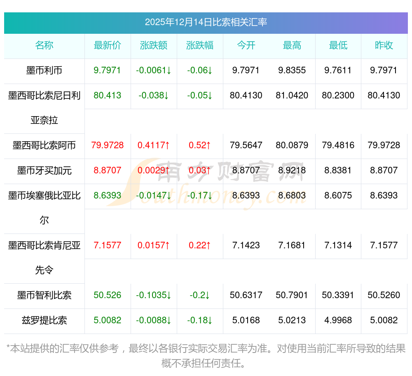The height and width of the screenshot is (376, 412).
Task: Click change percent -0.2↓
Action: click(x=200, y=295)
